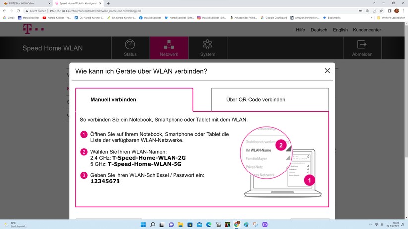Viewport: 408px width, 229px height.
Task: Open the Netzwerk section icon
Action: tap(169, 45)
